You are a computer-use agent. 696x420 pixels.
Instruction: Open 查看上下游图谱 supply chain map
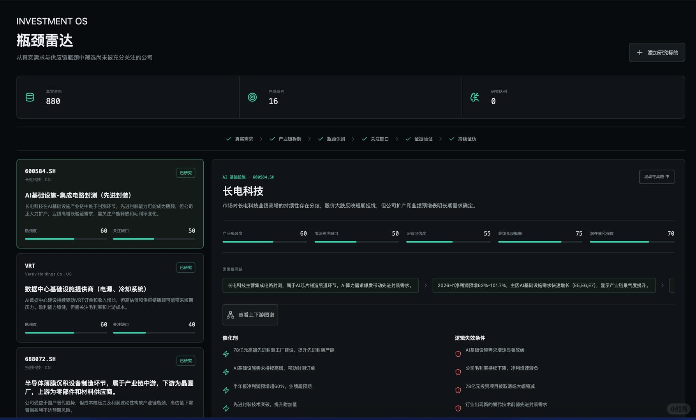click(x=250, y=315)
